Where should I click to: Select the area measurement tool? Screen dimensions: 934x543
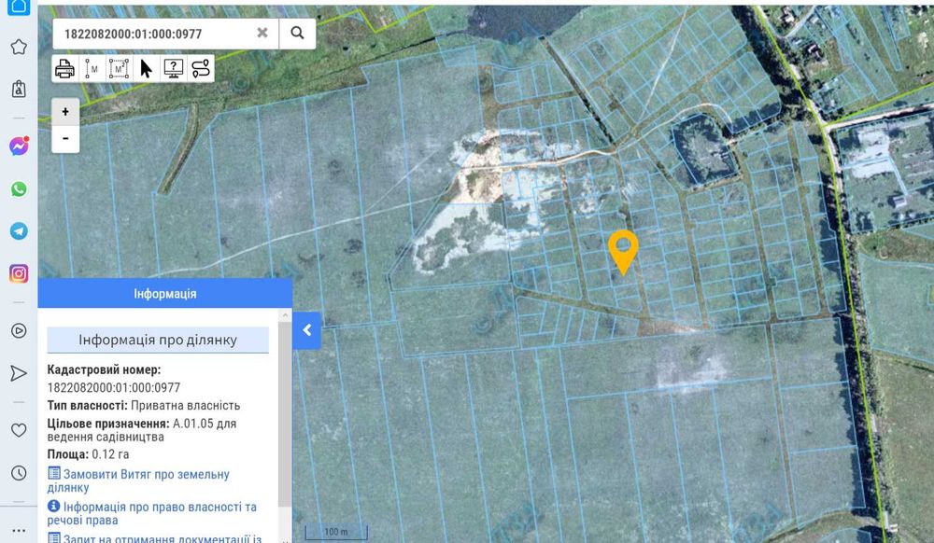click(120, 69)
